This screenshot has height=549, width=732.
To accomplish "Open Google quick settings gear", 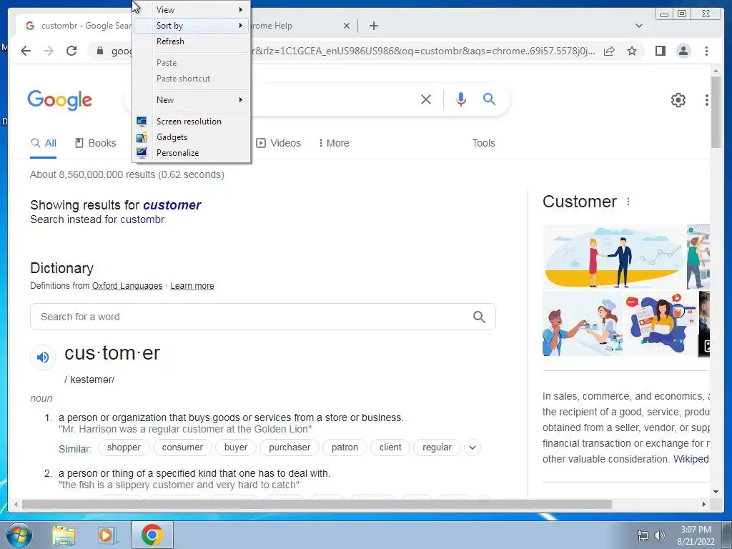I will pyautogui.click(x=678, y=100).
